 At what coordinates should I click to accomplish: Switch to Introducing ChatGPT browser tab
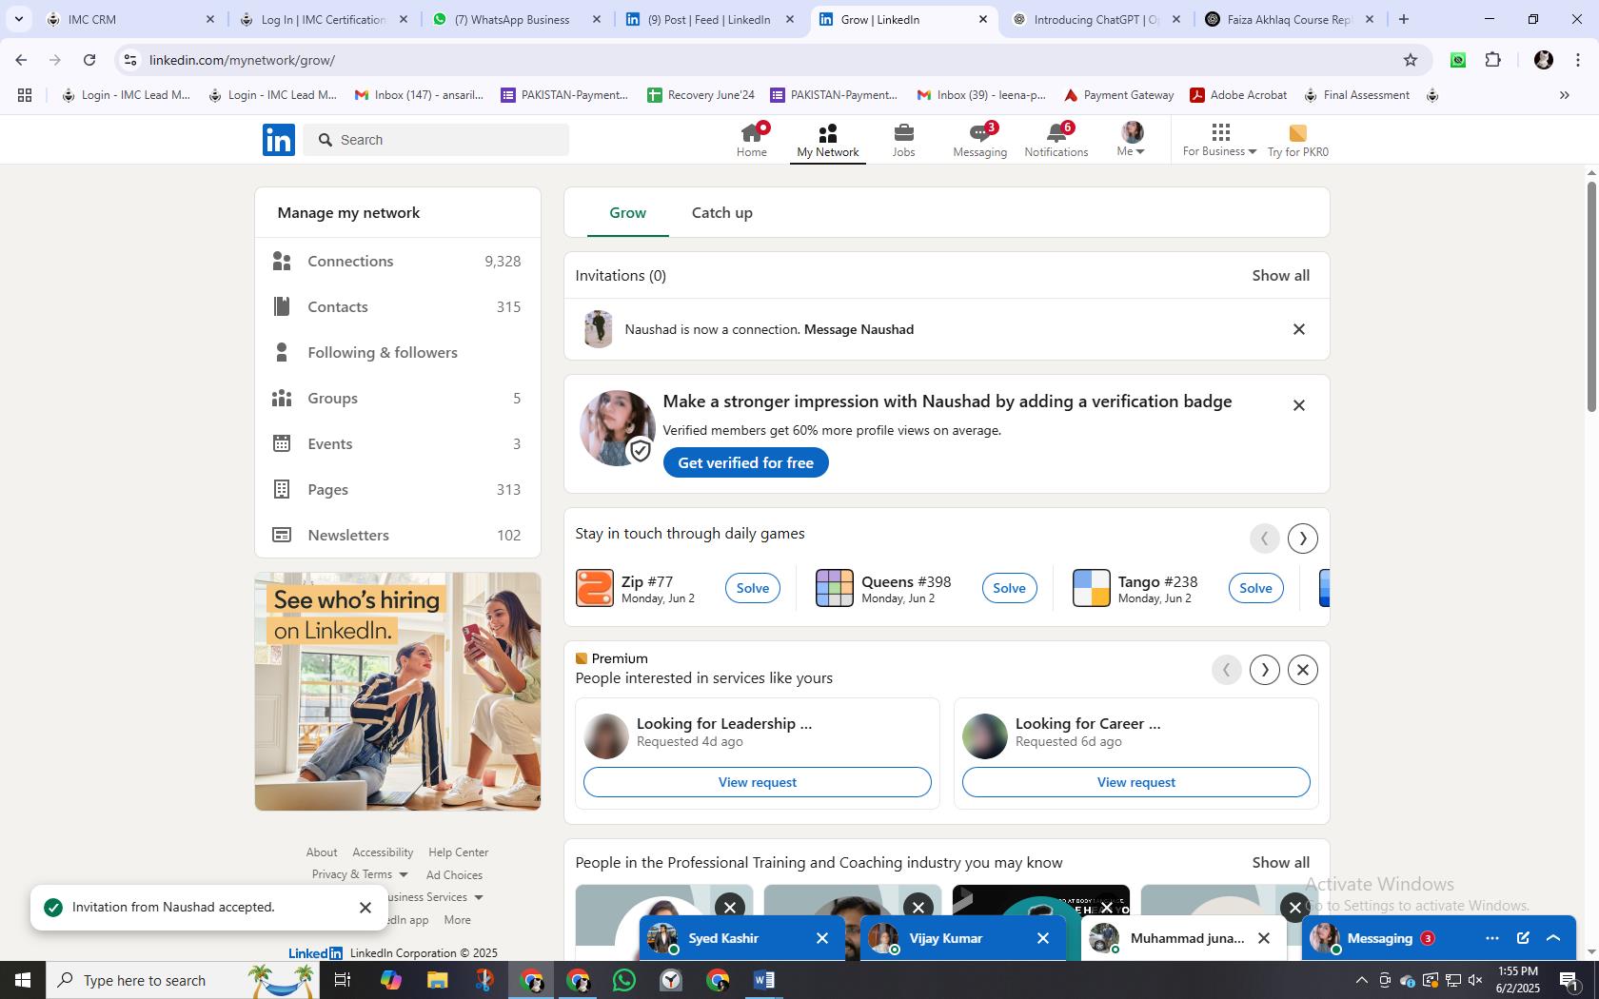point(1096,19)
